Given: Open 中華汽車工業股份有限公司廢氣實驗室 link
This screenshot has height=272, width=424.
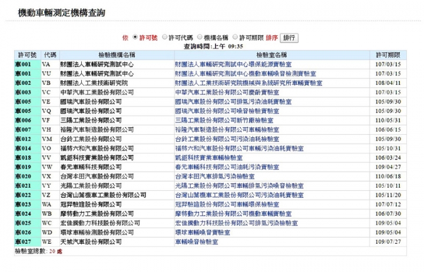Looking at the screenshot, I should pyautogui.click(x=227, y=92).
